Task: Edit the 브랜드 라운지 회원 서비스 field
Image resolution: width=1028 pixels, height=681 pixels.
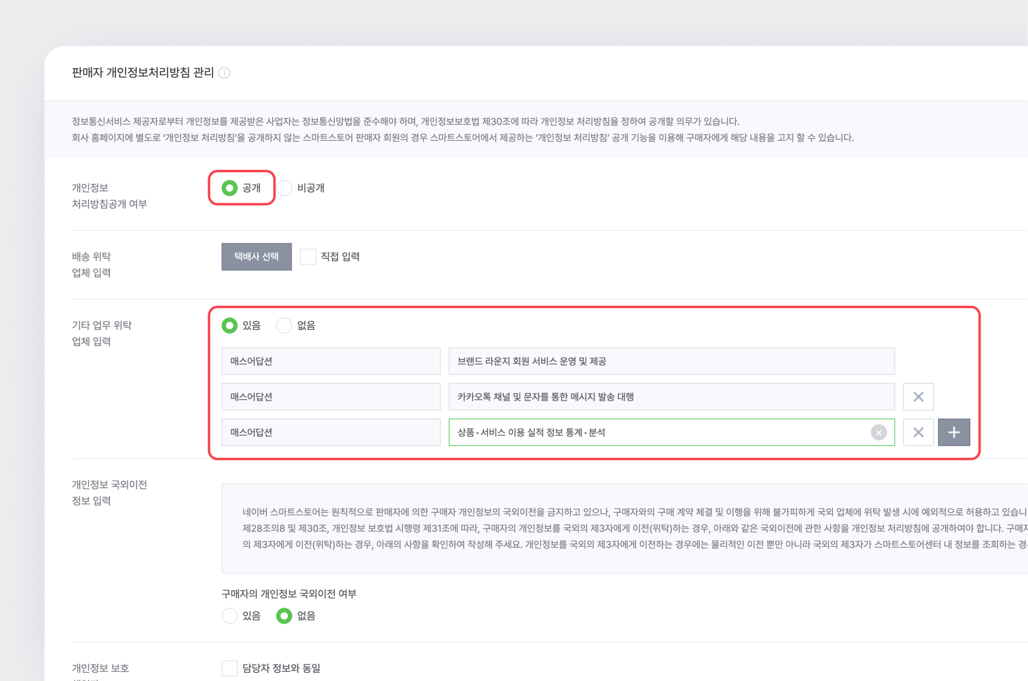Action: [671, 361]
